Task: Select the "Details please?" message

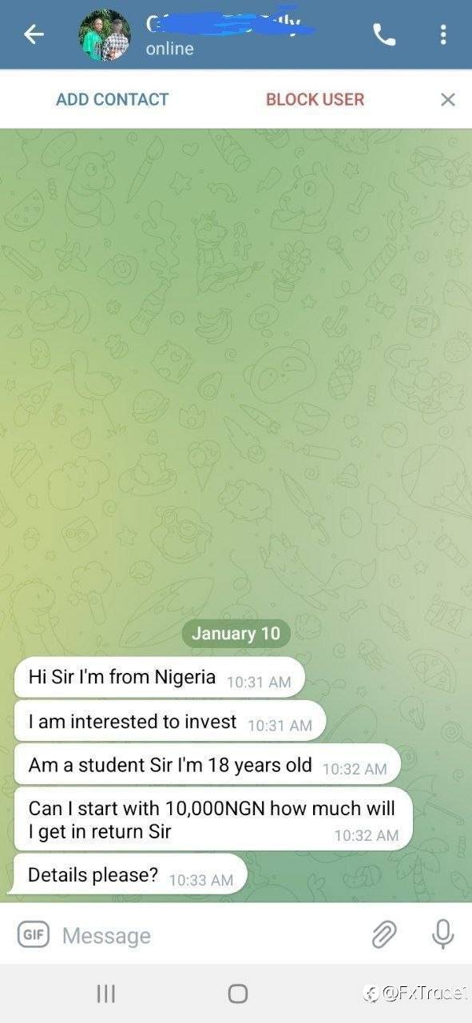Action: click(x=127, y=874)
